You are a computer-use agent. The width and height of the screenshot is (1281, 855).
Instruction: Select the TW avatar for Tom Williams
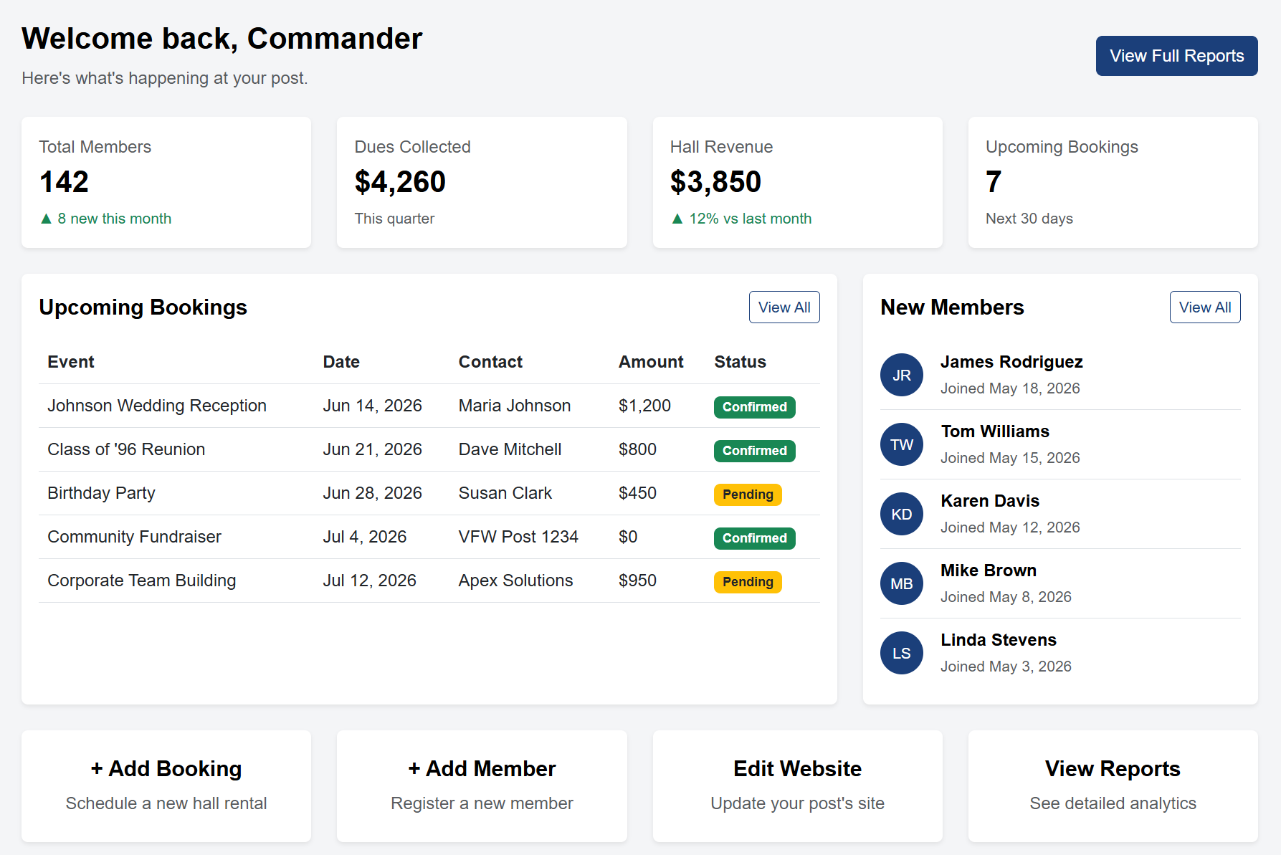coord(902,444)
